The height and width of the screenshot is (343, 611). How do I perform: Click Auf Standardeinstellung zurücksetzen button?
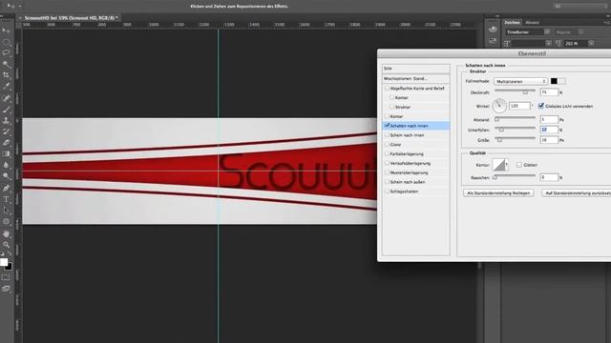[577, 192]
